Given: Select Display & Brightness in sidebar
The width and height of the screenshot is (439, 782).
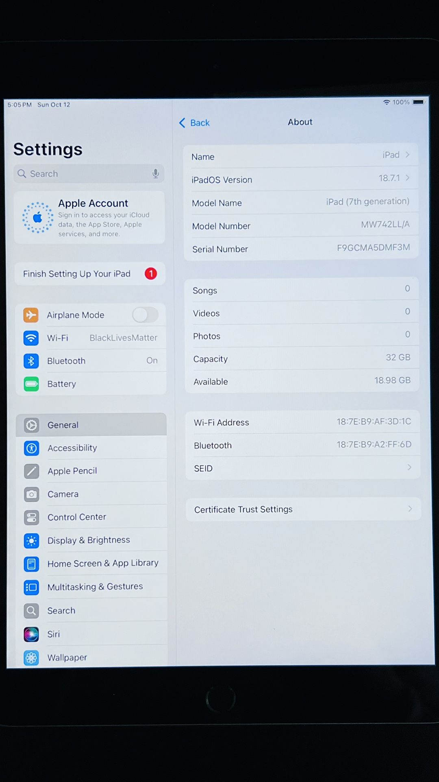Looking at the screenshot, I should coord(89,540).
